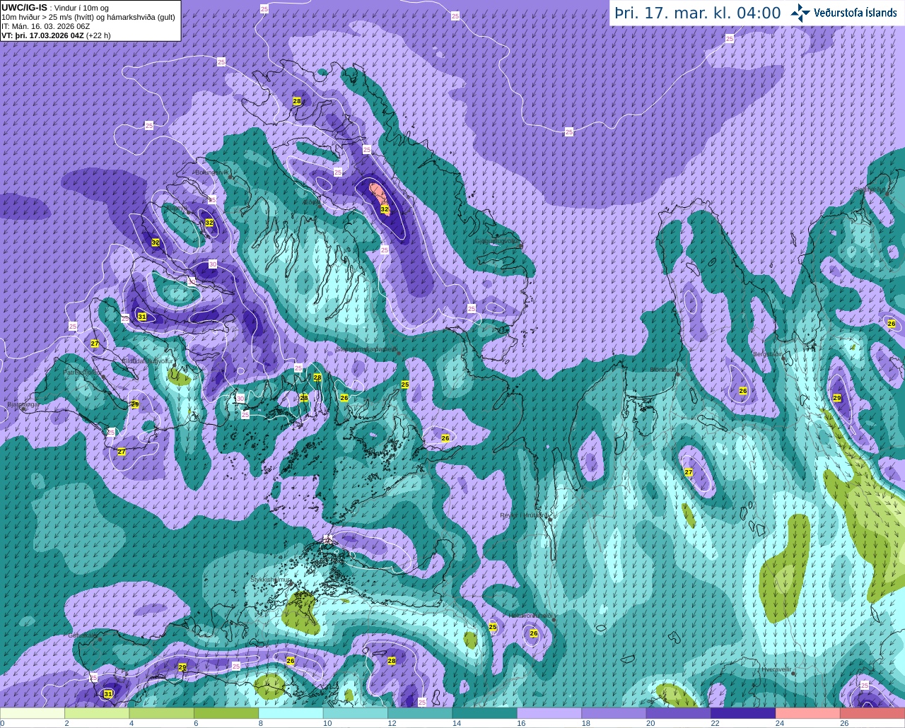This screenshot has height=728, width=905.
Task: Click the yellow 29 gust marker east of Bergstaðir
Action: 838,398
